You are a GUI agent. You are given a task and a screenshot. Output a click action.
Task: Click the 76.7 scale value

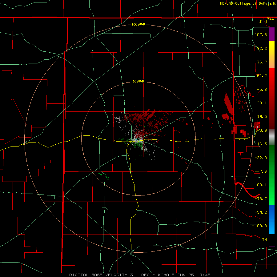pyautogui.click(x=262, y=62)
